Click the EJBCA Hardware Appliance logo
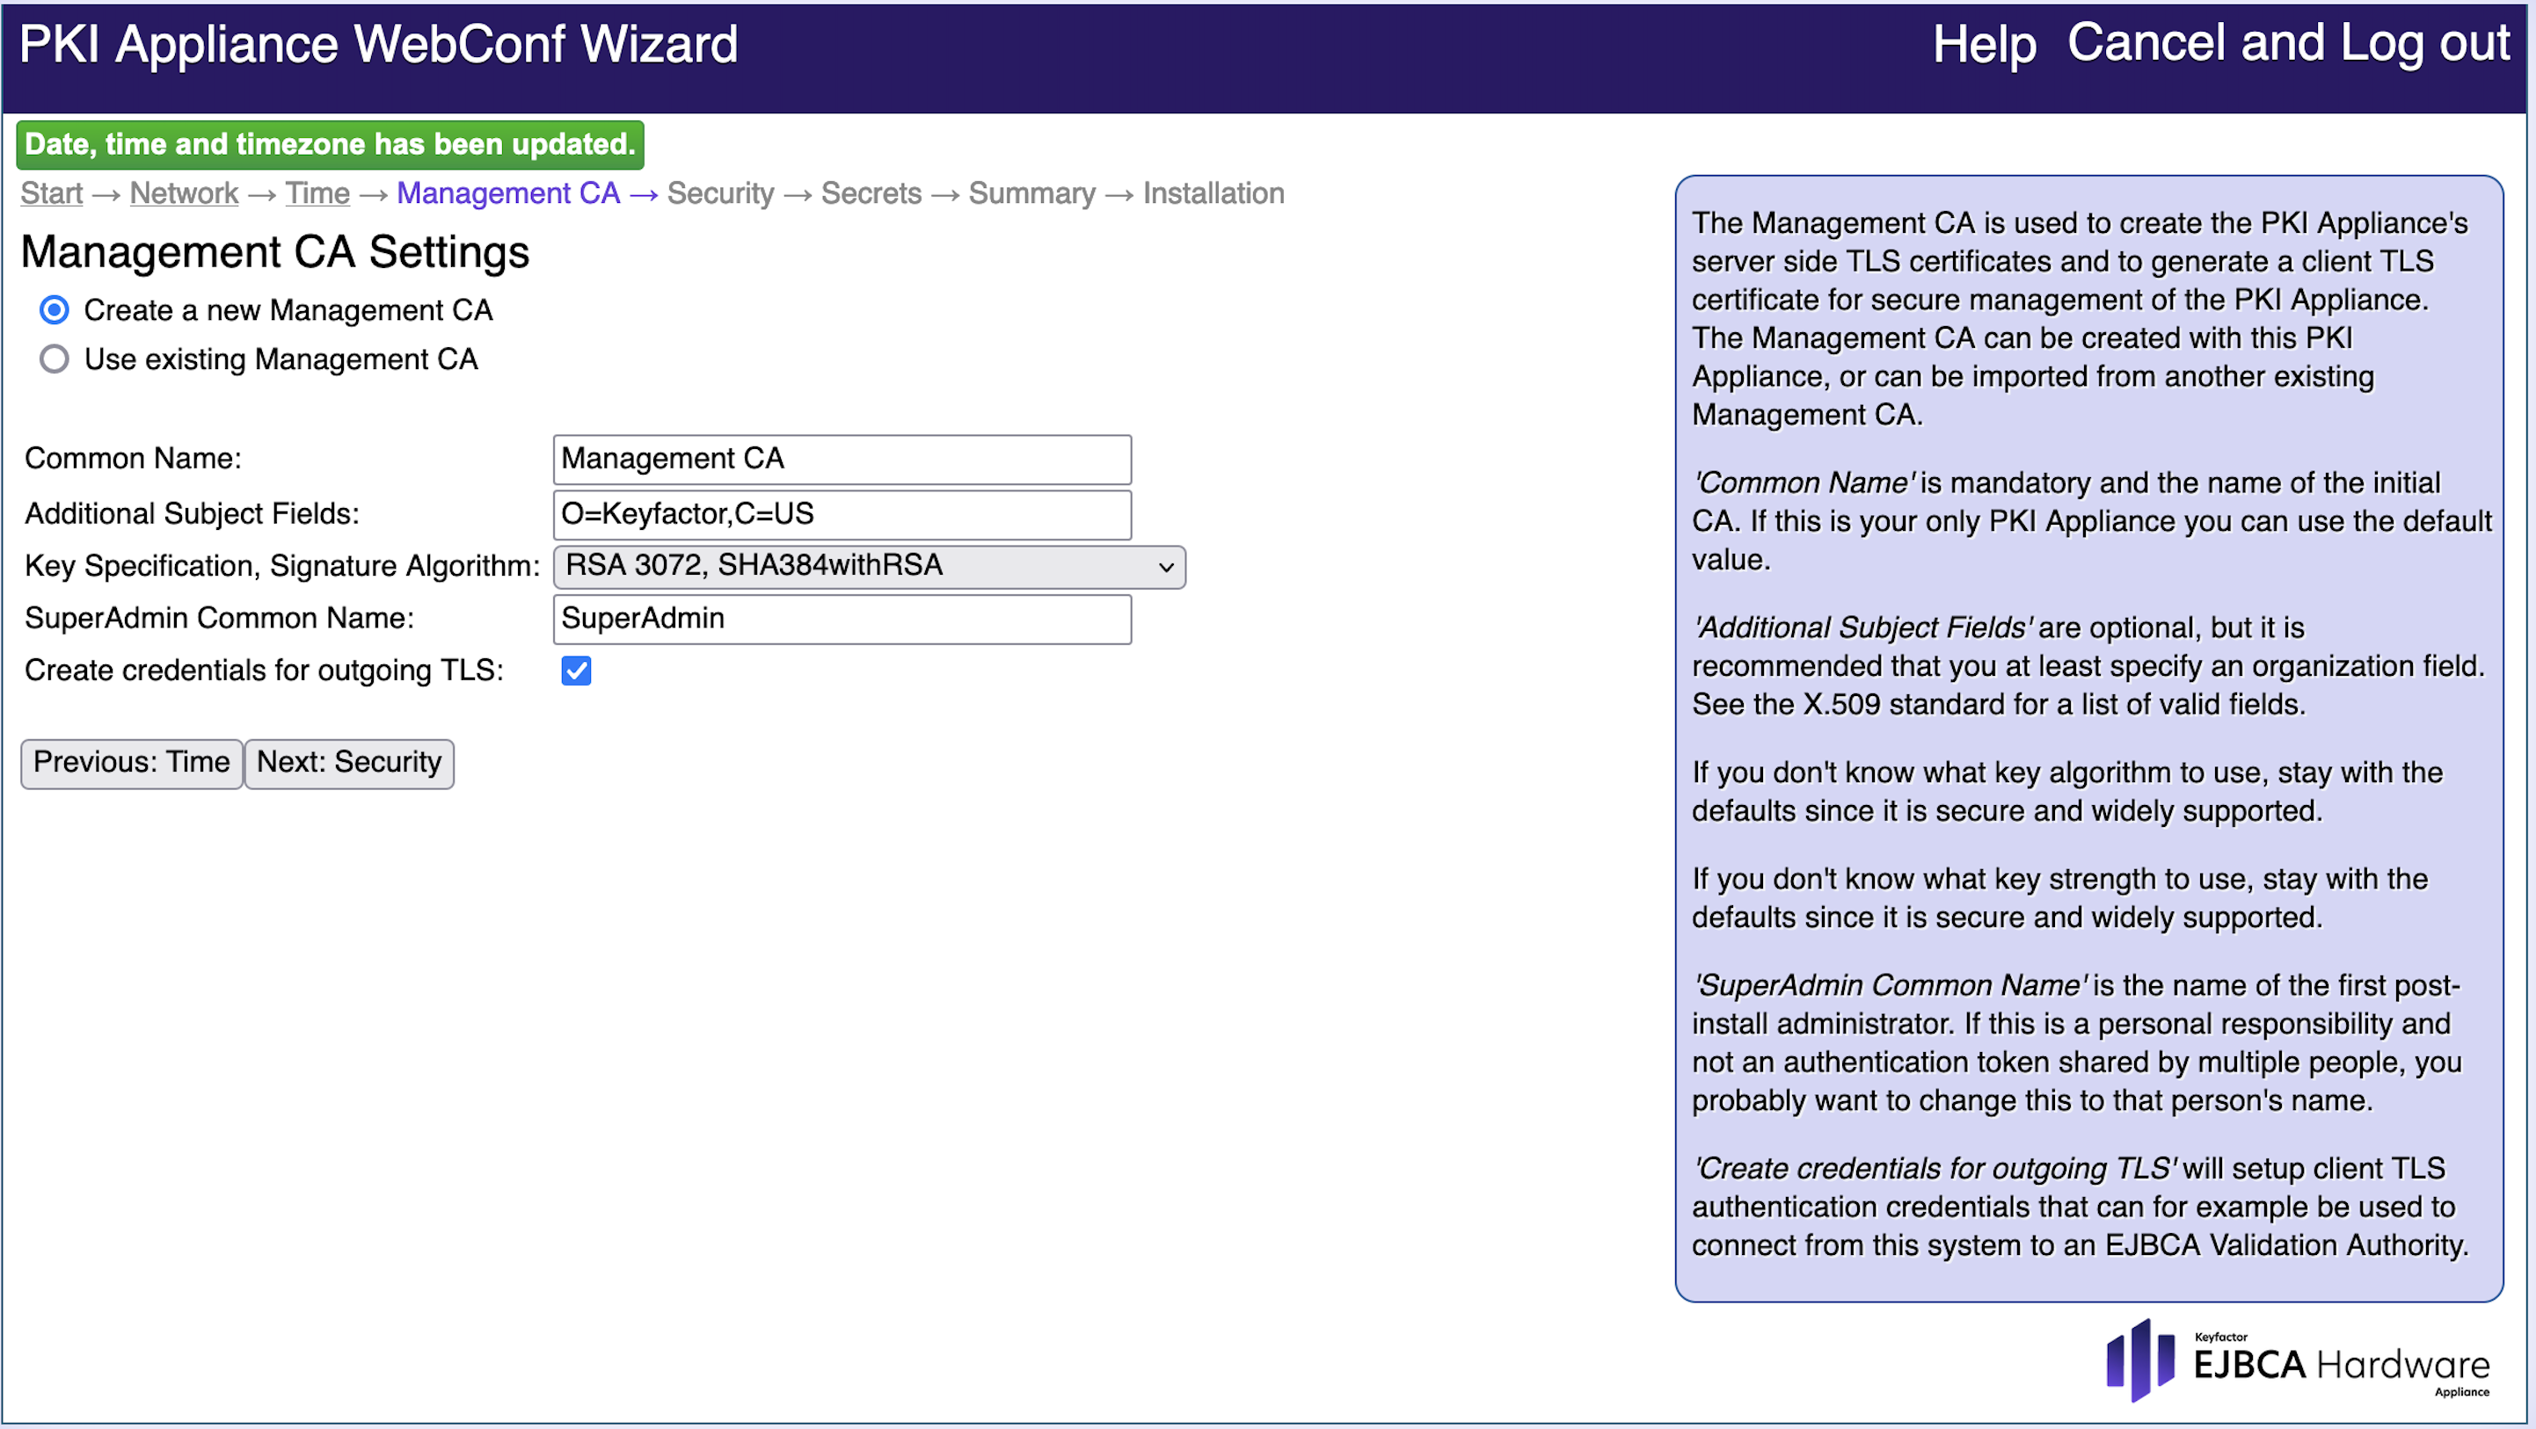This screenshot has width=2536, height=1429. pyautogui.click(x=2297, y=1362)
